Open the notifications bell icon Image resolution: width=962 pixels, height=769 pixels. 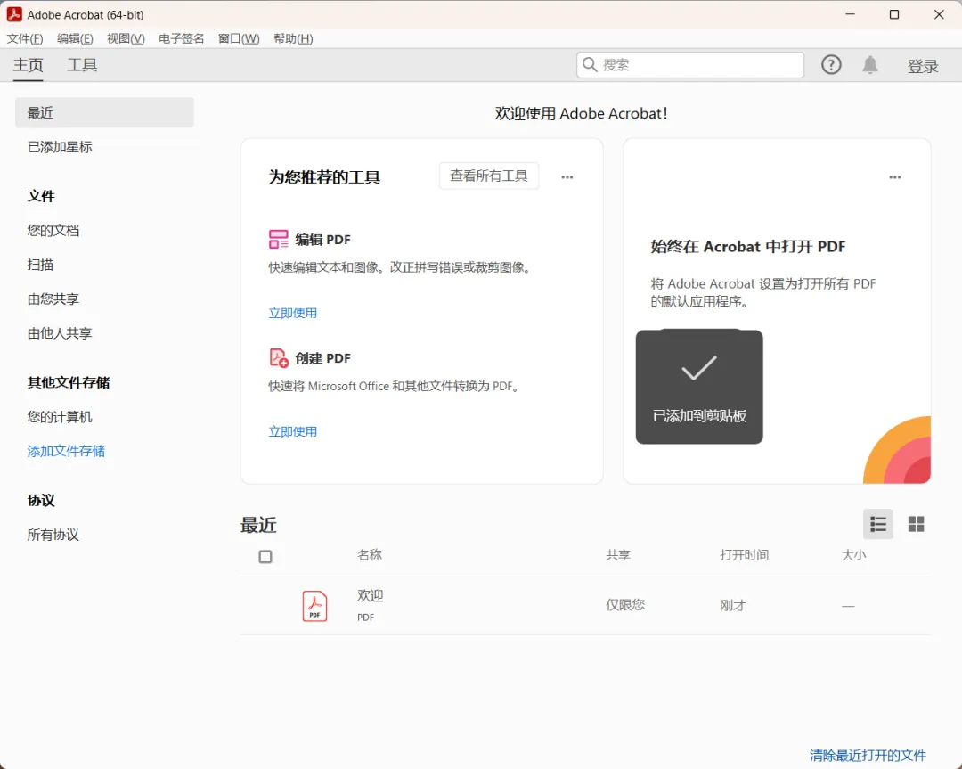(870, 64)
